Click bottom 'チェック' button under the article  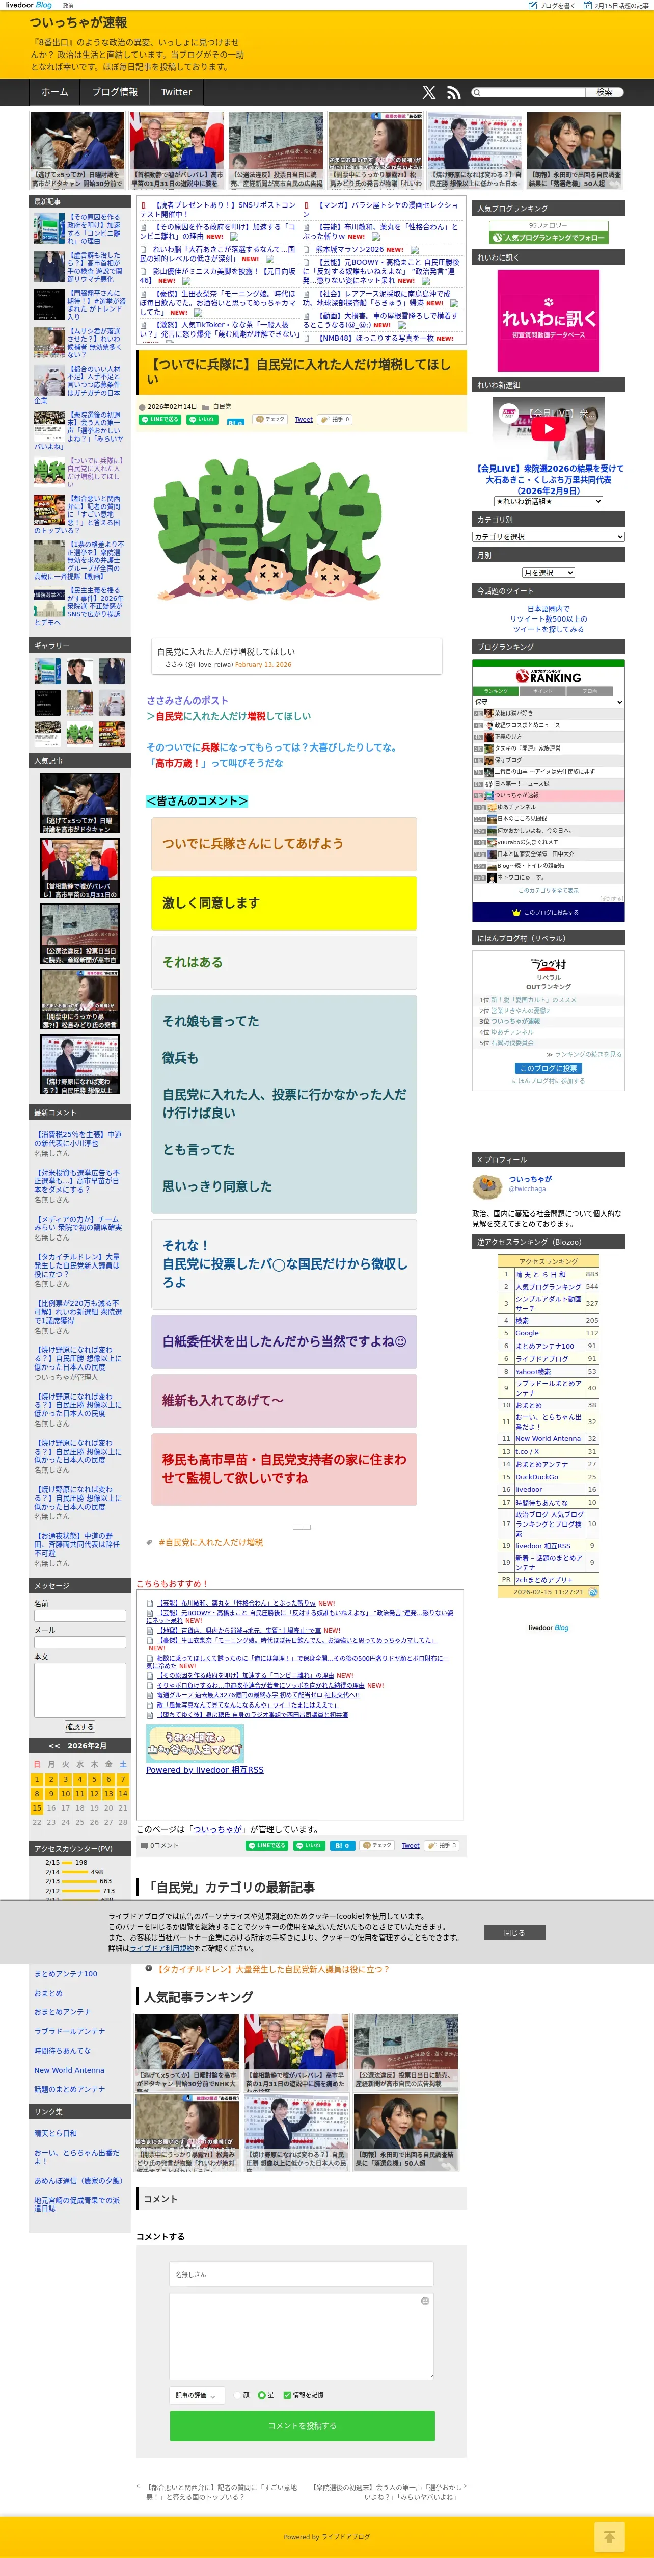click(x=377, y=1845)
